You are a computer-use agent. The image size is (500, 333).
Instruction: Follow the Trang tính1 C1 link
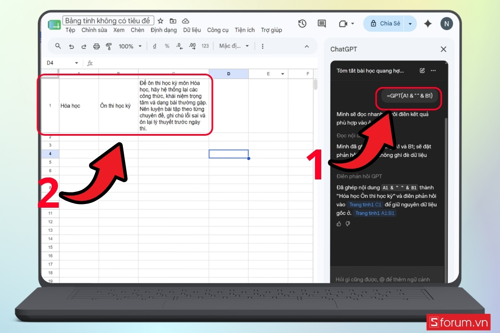365,205
